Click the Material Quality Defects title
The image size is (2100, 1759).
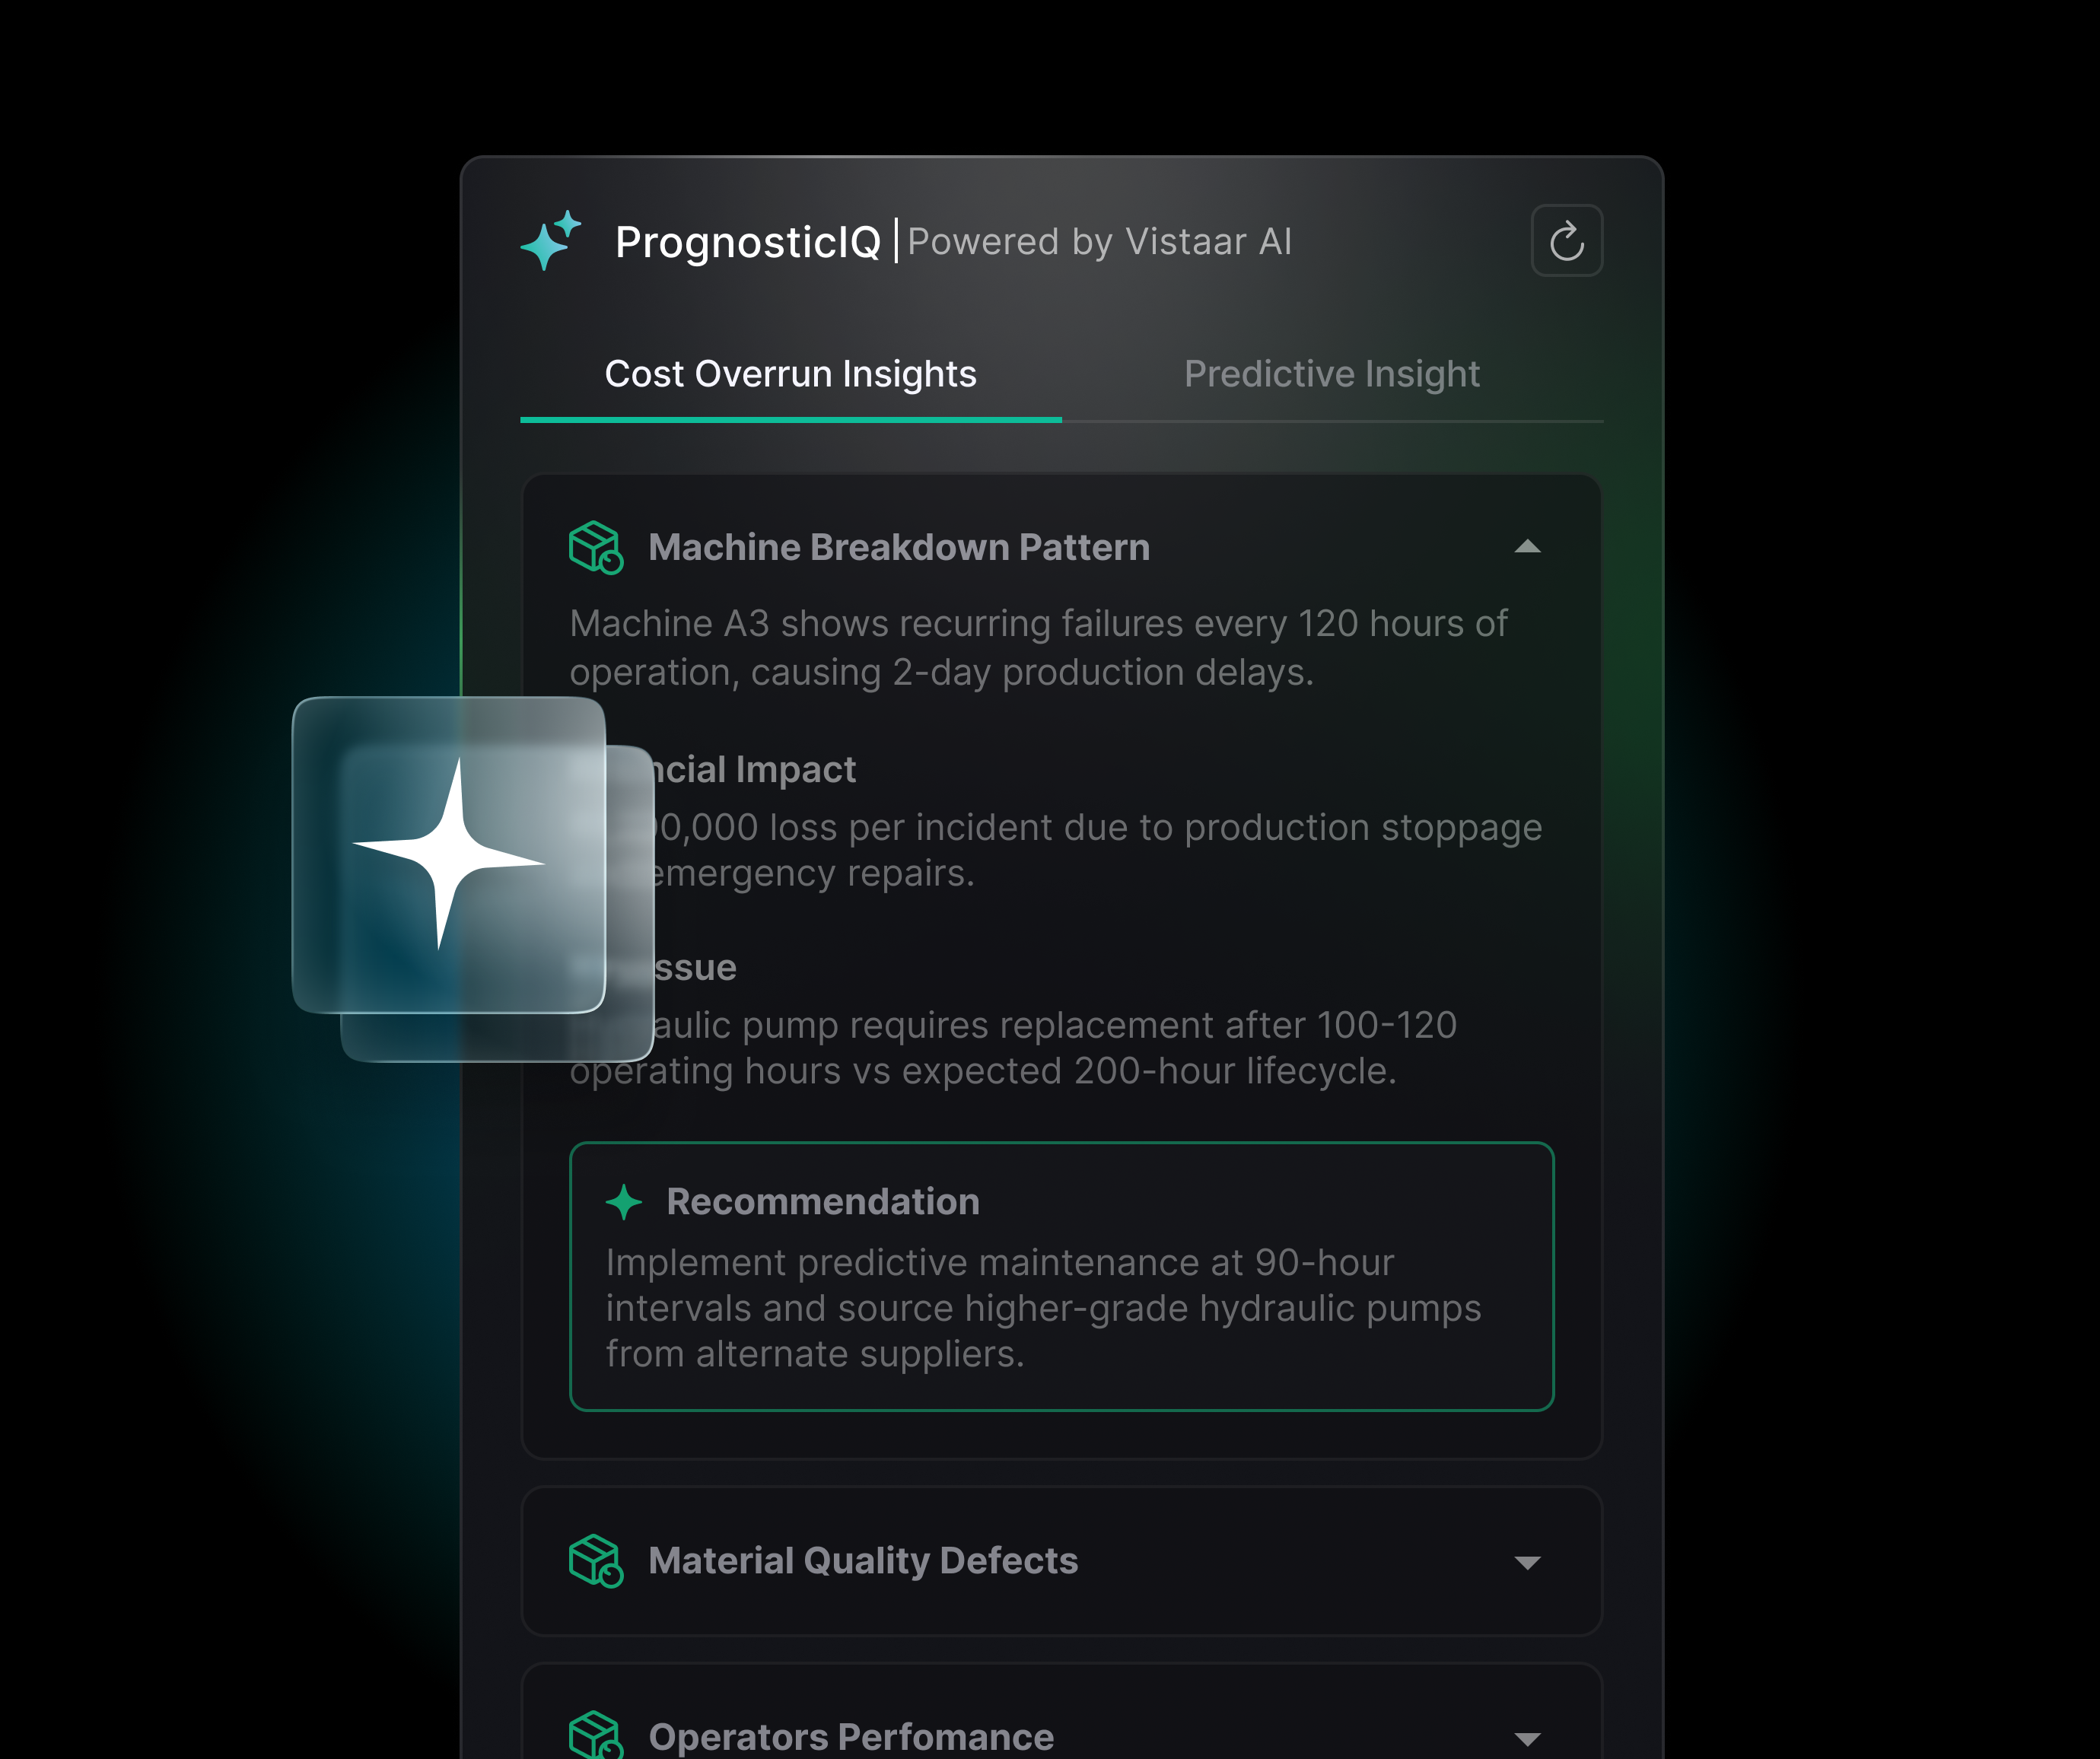click(863, 1561)
